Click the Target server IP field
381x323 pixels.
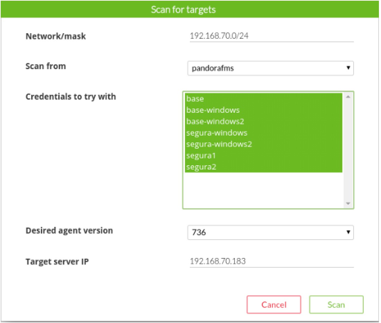pos(272,261)
